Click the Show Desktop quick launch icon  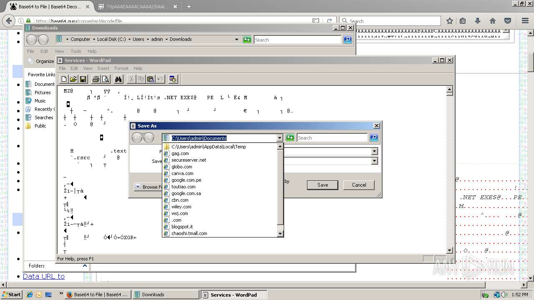pos(48,295)
